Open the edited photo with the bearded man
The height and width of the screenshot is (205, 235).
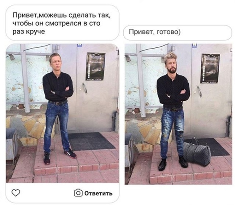click(178, 114)
